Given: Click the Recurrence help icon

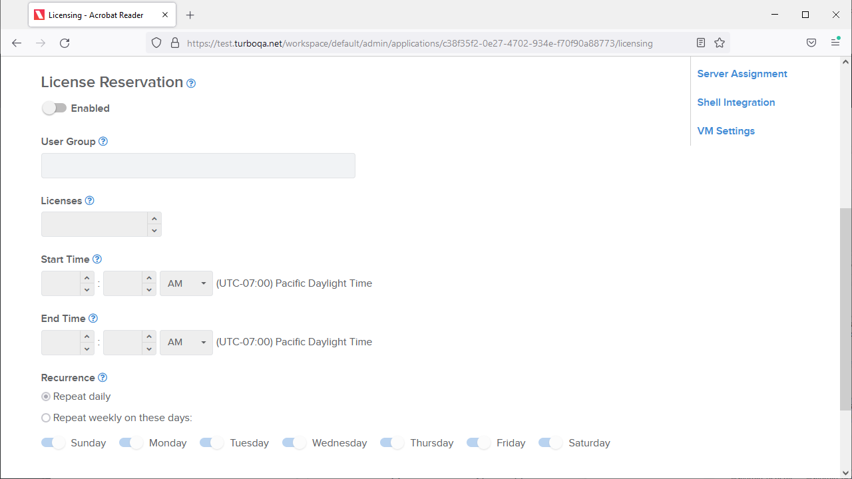Looking at the screenshot, I should pos(103,378).
